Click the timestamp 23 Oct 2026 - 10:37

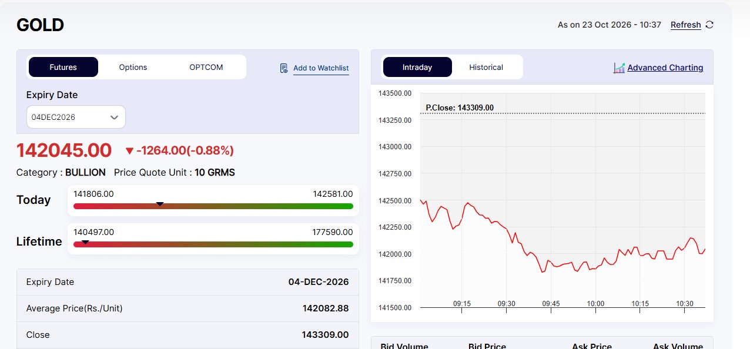coord(622,25)
